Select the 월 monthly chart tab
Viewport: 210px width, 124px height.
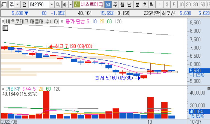point(122,5)
